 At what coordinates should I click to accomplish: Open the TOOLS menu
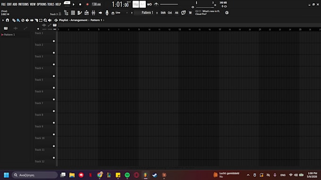(51, 4)
